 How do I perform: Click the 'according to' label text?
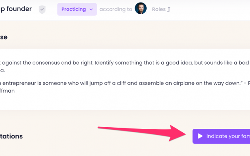coord(116,10)
